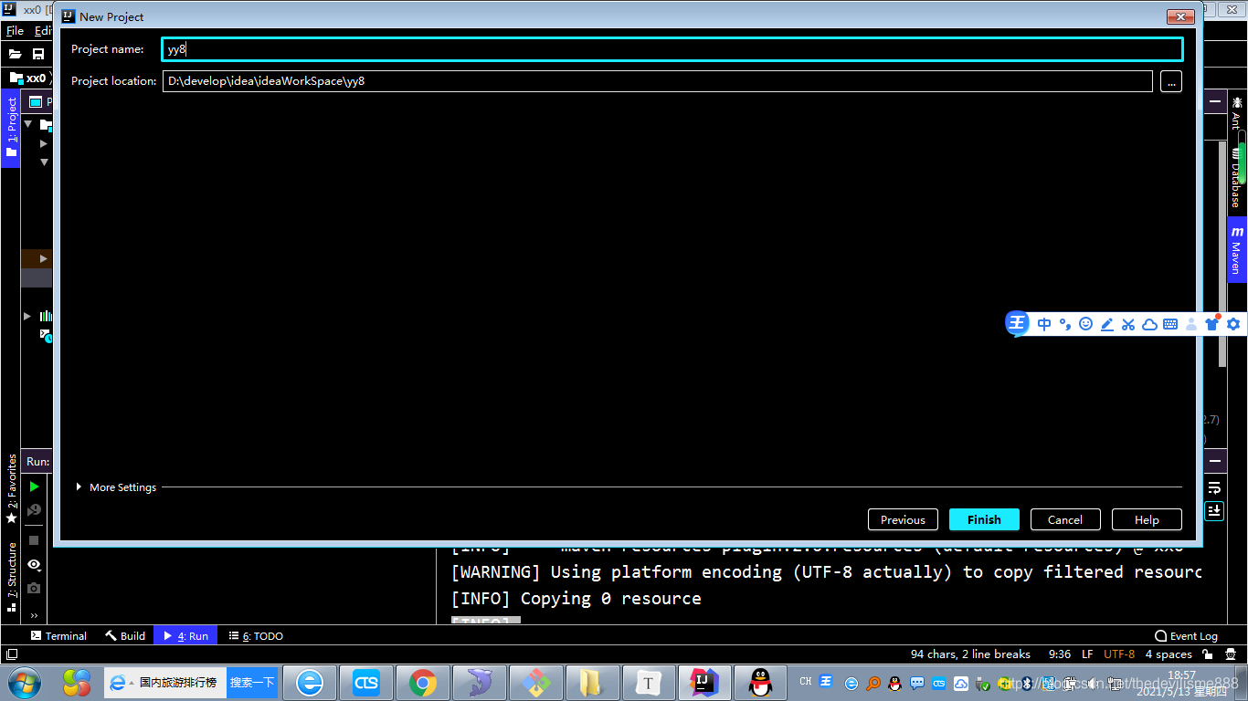Click the Previous button
The image size is (1248, 701).
pos(903,519)
